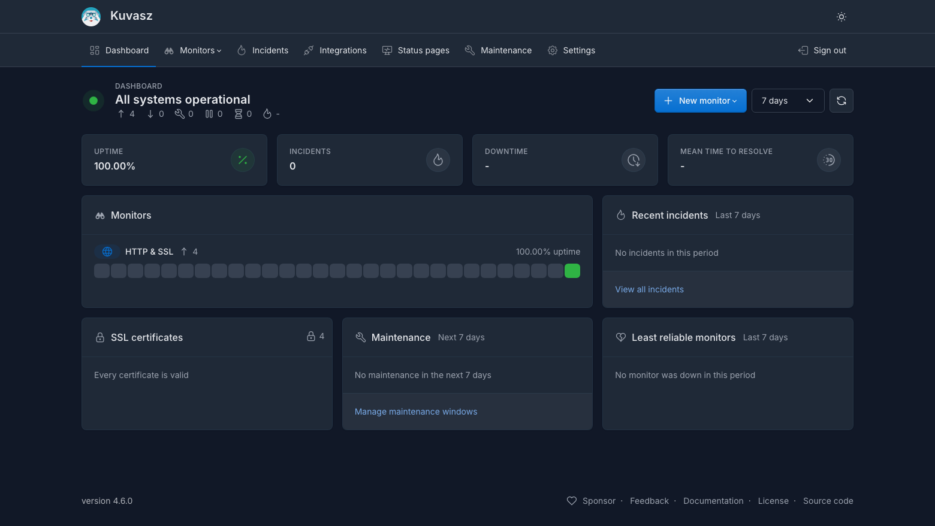Click the version 4.6.0 text
Screen dimensions: 935x526
pos(107,501)
